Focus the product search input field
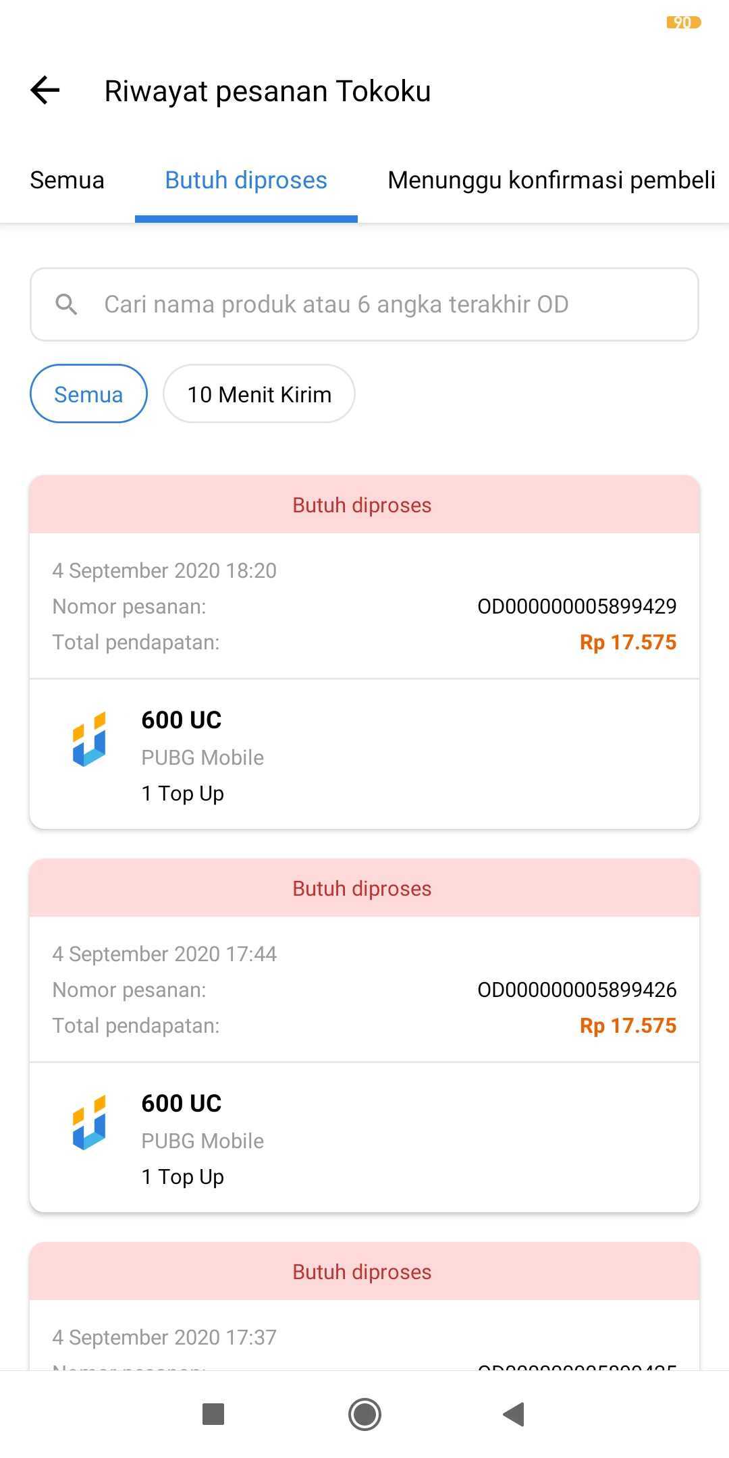 coord(378,304)
